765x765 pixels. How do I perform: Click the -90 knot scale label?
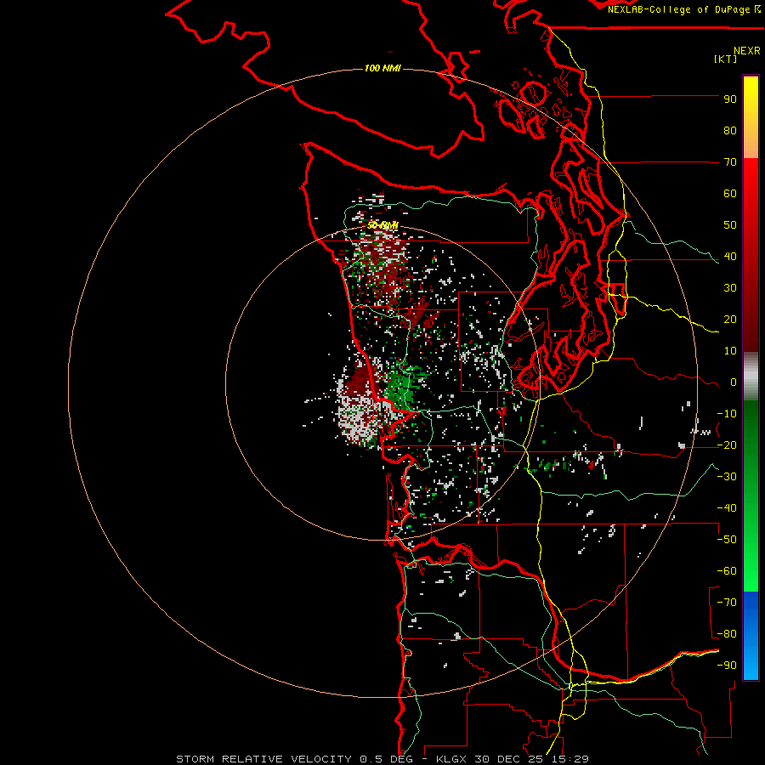(727, 666)
